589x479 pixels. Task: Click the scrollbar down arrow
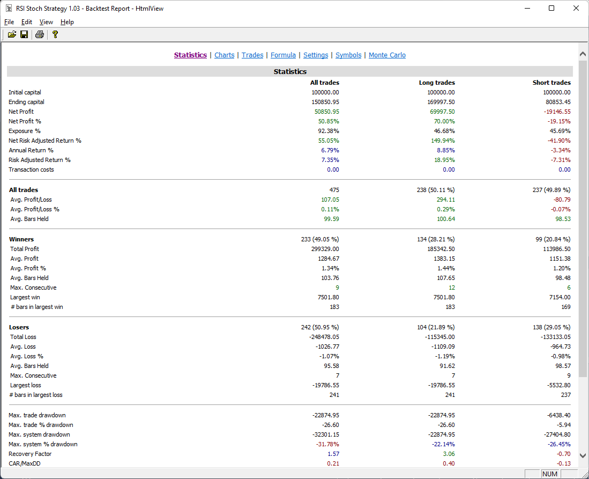tap(583, 456)
